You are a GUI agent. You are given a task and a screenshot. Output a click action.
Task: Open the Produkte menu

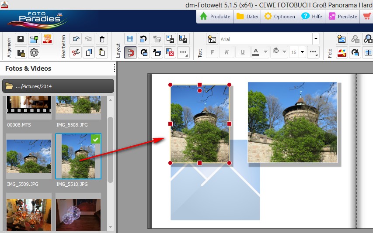(x=215, y=17)
